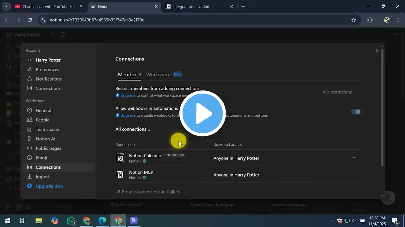This screenshot has width=405, height=227.
Task: Close the settings dialog with X
Action: 377,50
